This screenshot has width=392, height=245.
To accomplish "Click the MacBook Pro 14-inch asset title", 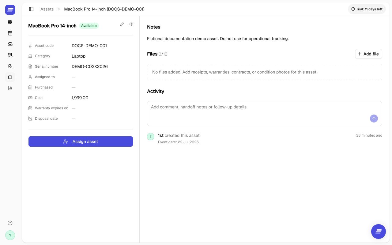I will click(x=52, y=26).
